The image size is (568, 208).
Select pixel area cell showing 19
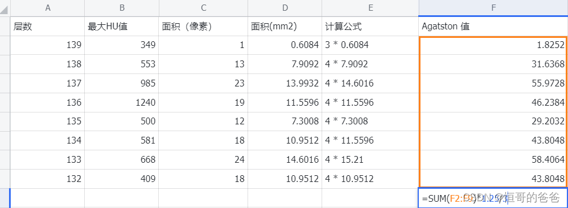pyautogui.click(x=203, y=102)
